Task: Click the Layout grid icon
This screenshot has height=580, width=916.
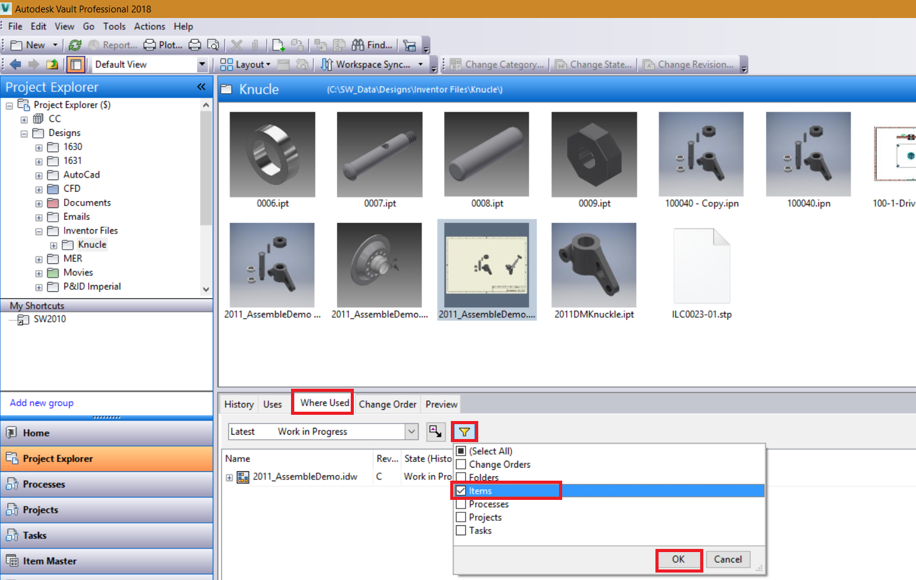Action: [226, 64]
